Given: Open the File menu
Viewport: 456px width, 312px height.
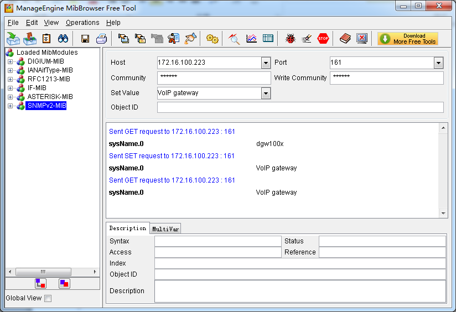Looking at the screenshot, I should tap(13, 23).
